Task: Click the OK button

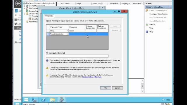Action: pos(105,88)
